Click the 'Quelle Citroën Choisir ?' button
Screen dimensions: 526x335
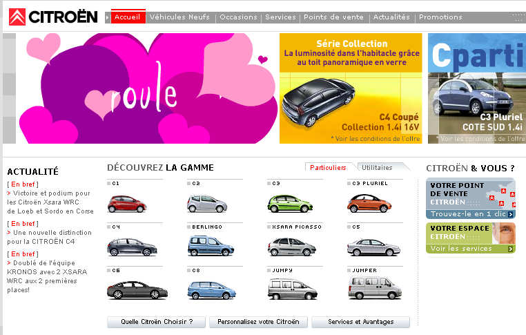156,322
